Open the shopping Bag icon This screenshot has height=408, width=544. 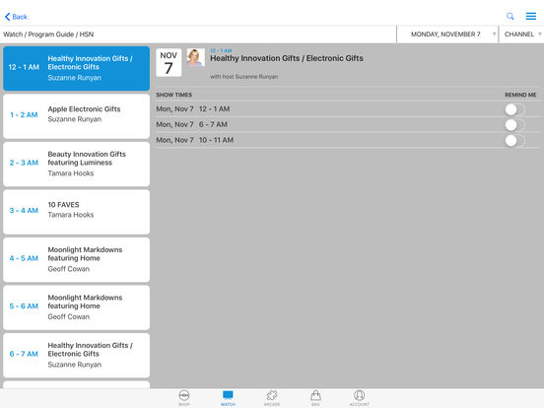point(315,397)
